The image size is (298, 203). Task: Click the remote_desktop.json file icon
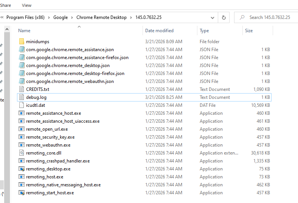coord(22,66)
